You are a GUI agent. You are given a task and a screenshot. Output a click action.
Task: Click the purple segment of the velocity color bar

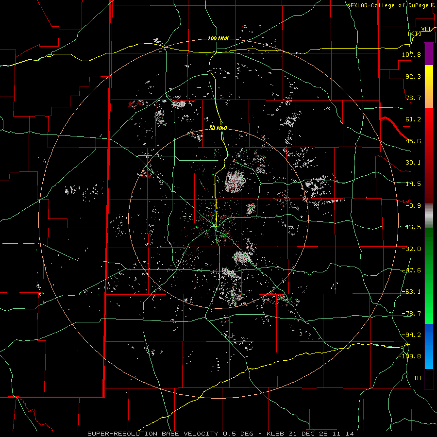pyautogui.click(x=429, y=54)
